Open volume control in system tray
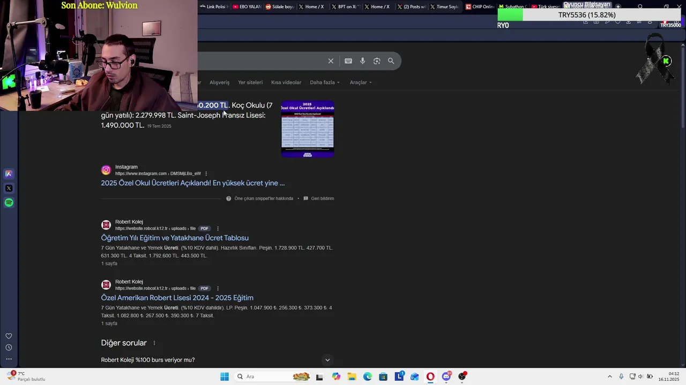 point(640,376)
